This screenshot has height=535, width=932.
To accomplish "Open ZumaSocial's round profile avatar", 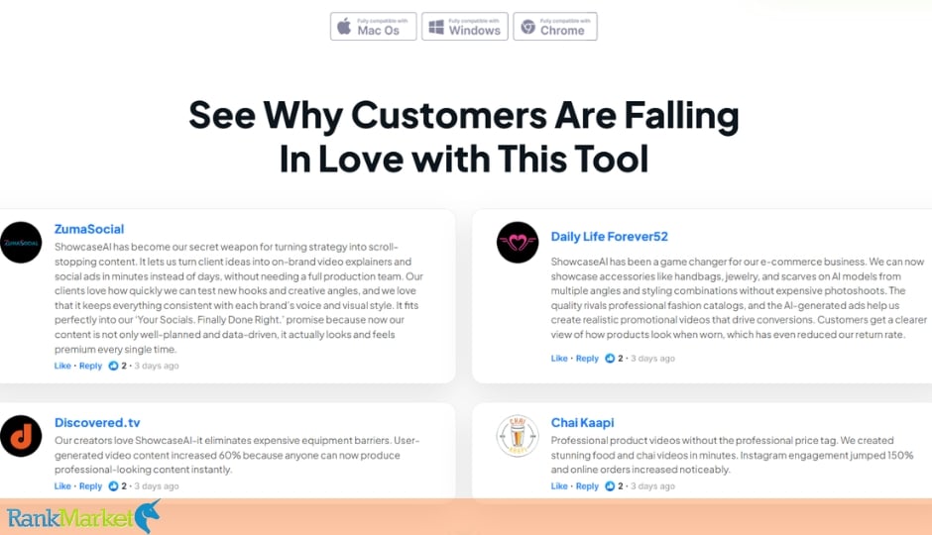I will 21,243.
